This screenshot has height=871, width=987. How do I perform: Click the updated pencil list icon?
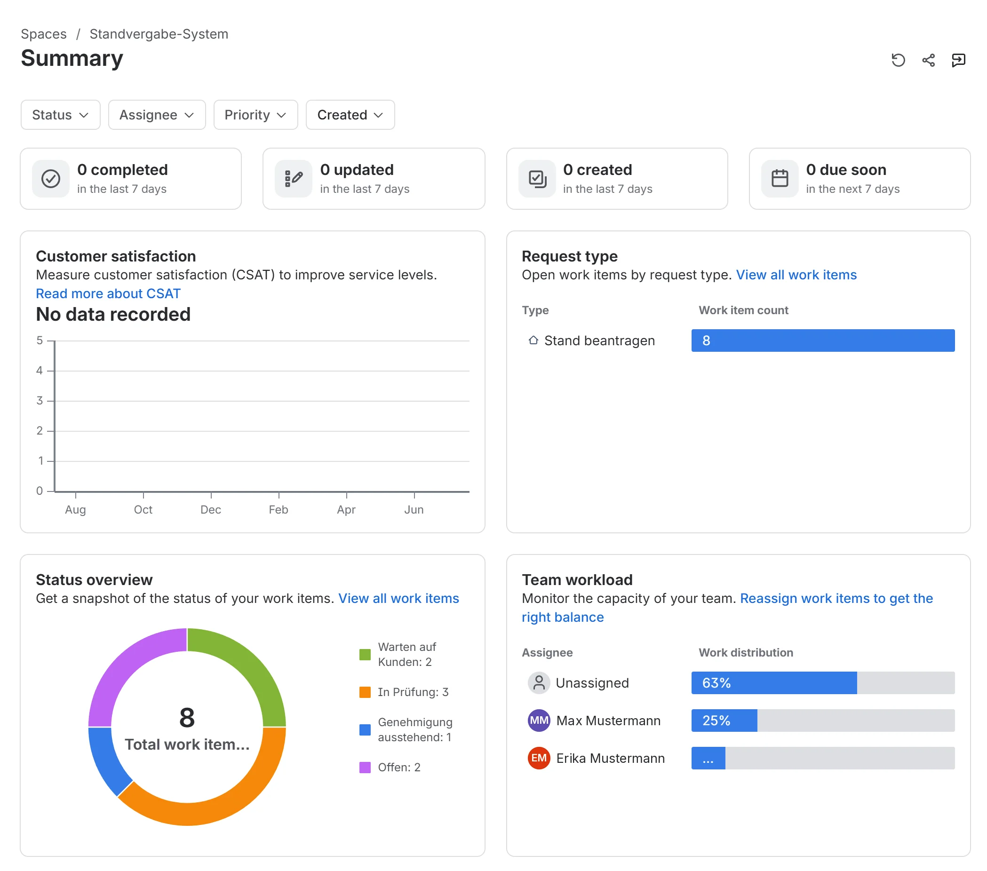point(294,179)
